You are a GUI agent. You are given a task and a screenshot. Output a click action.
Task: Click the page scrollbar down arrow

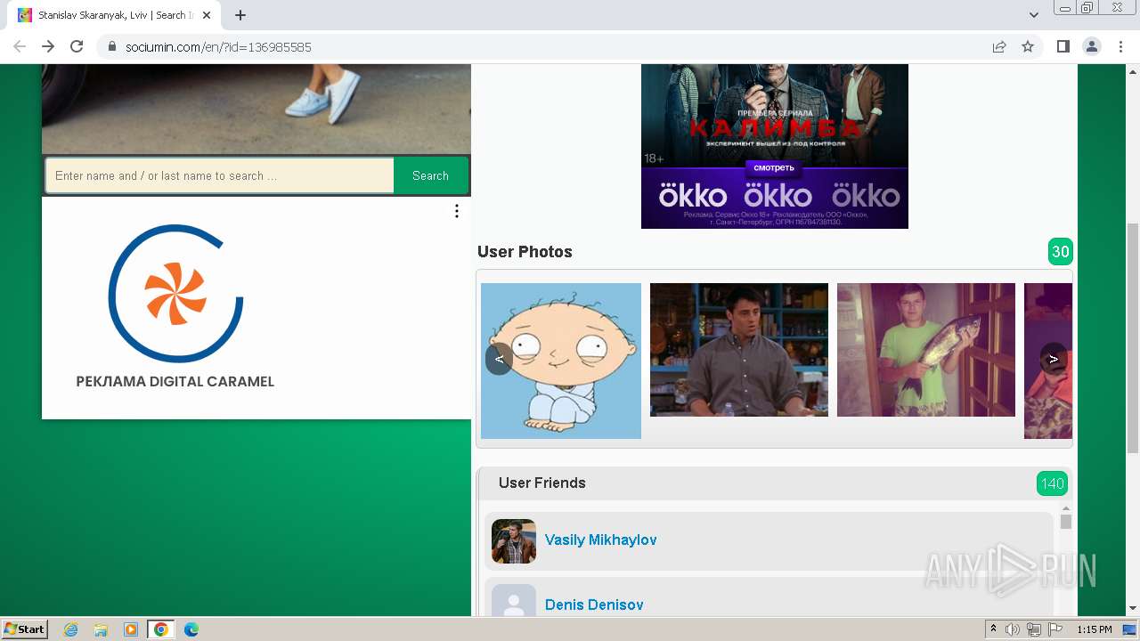1133,609
